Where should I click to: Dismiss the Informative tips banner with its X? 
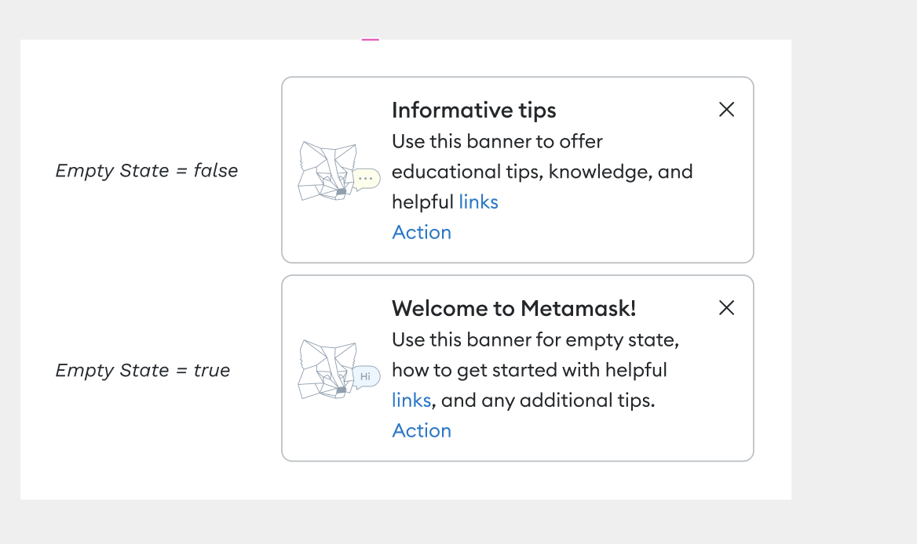[726, 110]
